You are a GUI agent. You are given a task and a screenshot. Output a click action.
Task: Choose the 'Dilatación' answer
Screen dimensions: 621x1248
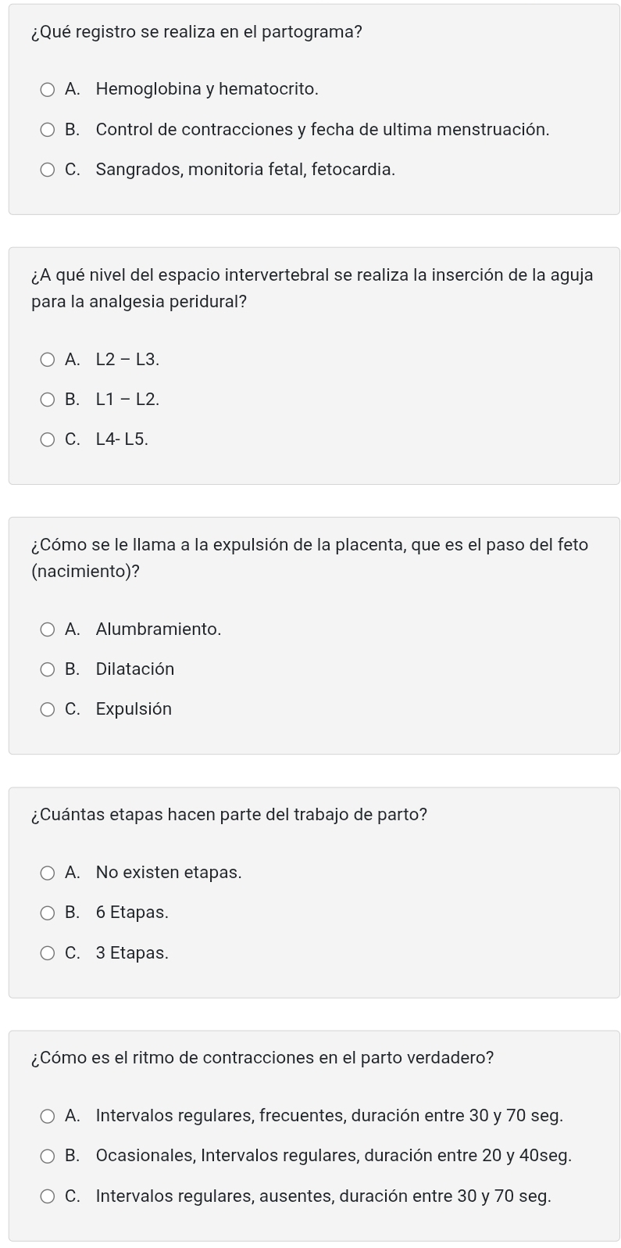coord(48,669)
